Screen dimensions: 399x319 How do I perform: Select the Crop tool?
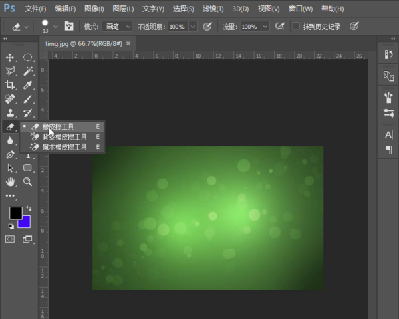(x=10, y=85)
